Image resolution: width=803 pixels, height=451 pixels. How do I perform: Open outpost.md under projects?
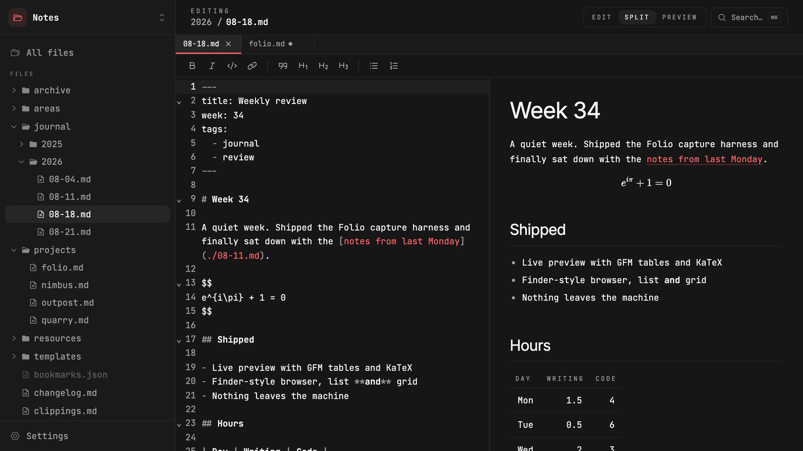[x=88, y=303]
